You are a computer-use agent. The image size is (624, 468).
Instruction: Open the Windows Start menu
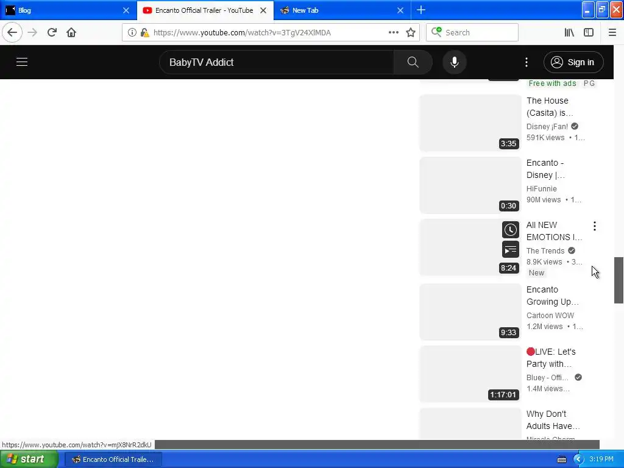(29, 459)
